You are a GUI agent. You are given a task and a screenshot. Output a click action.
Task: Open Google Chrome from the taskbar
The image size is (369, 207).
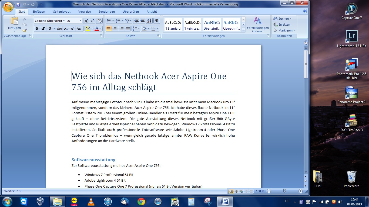click(141, 201)
